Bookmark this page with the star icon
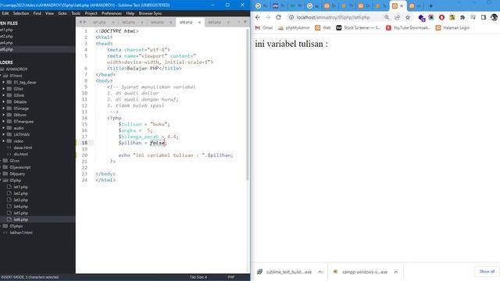The height and width of the screenshot is (281, 500). pos(408,17)
